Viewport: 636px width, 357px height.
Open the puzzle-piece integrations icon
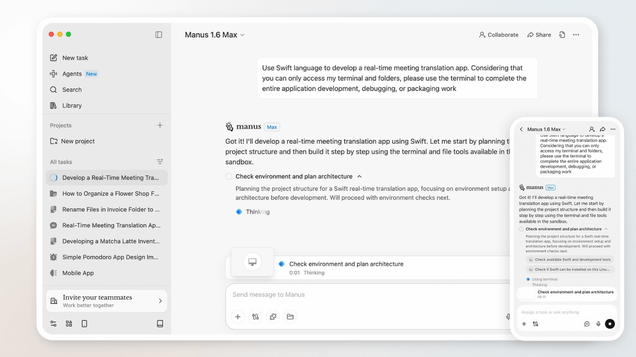click(x=273, y=317)
